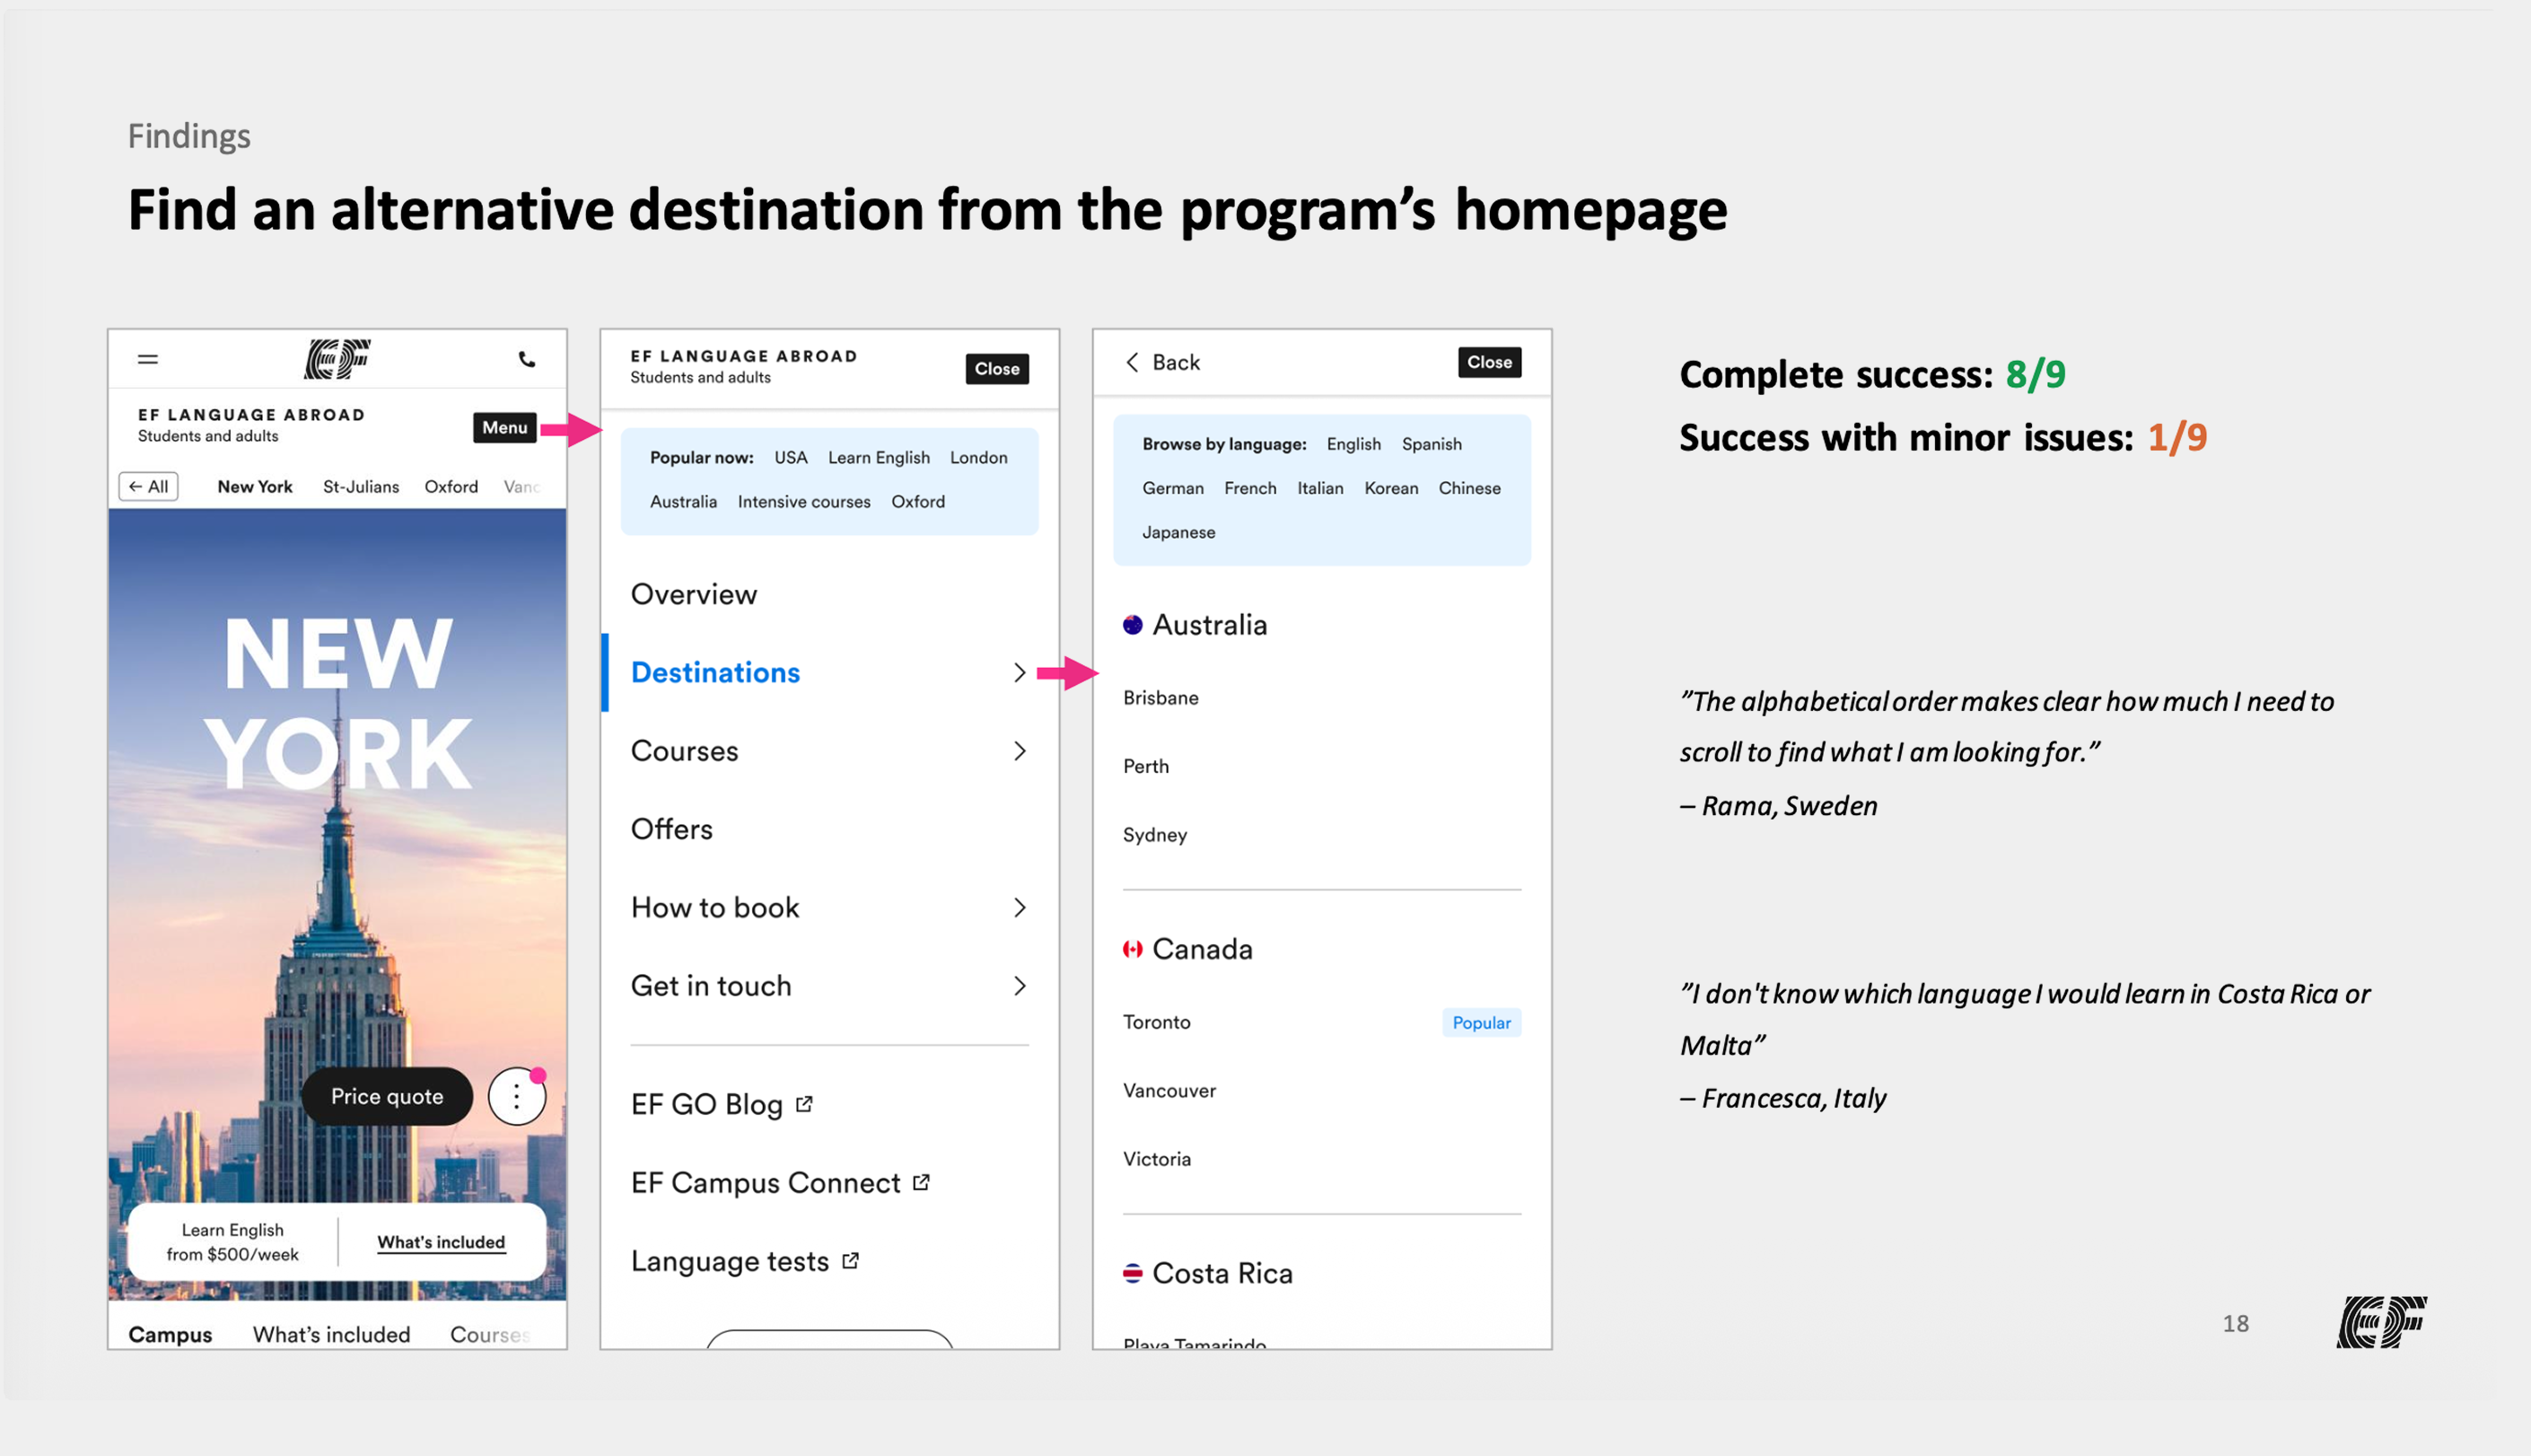Click the Costa Rica flag icon
Image resolution: width=2531 pixels, height=1456 pixels.
coord(1133,1273)
